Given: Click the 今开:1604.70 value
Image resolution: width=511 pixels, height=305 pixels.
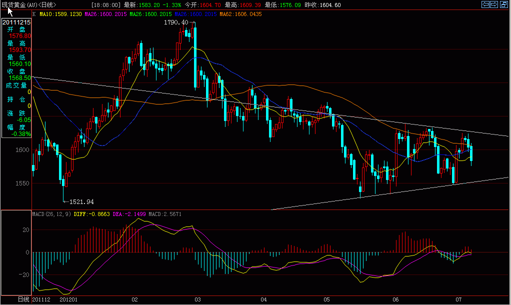Looking at the screenshot, I should tap(202, 5).
